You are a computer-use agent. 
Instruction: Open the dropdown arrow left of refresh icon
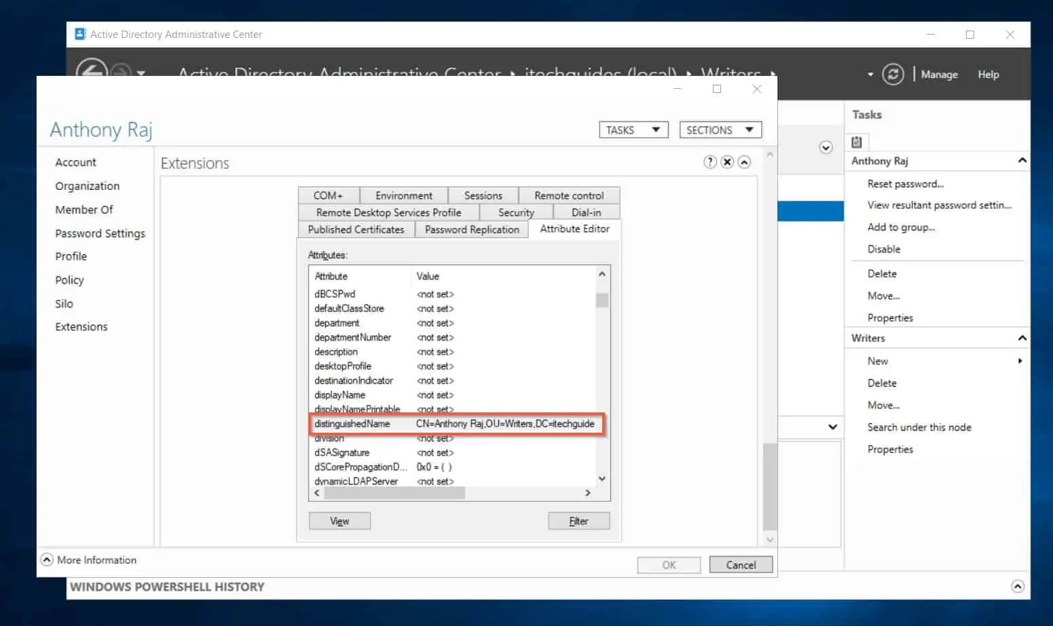click(x=870, y=75)
